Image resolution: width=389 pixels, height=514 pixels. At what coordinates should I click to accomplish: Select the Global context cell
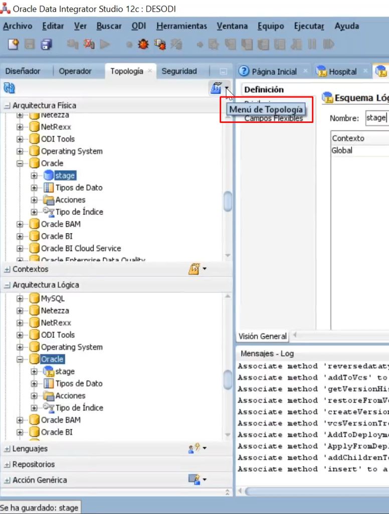click(359, 151)
